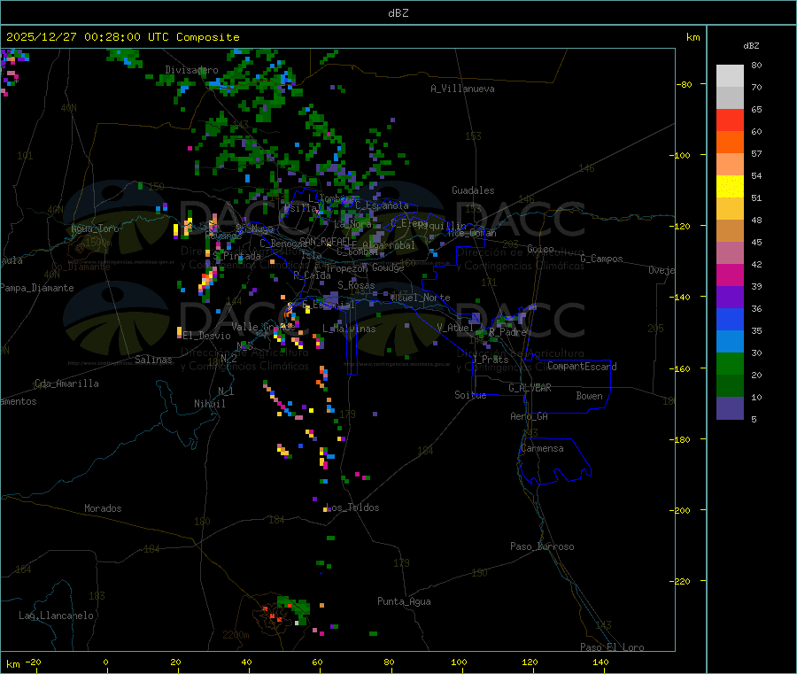Click the dBZ title at top
The image size is (797, 674).
[398, 13]
